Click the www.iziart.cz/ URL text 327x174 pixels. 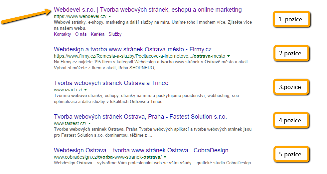click(68, 90)
